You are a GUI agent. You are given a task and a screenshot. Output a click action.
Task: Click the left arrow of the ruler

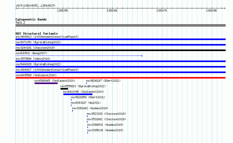tap(16, 8)
